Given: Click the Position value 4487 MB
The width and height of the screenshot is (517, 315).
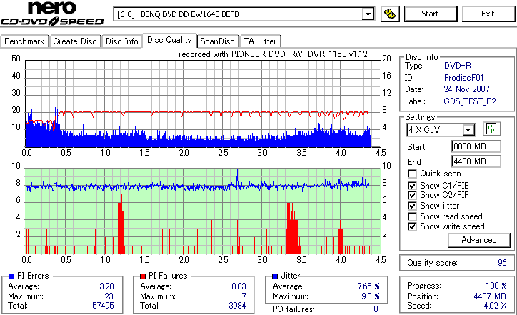Looking at the screenshot, I should (490, 296).
